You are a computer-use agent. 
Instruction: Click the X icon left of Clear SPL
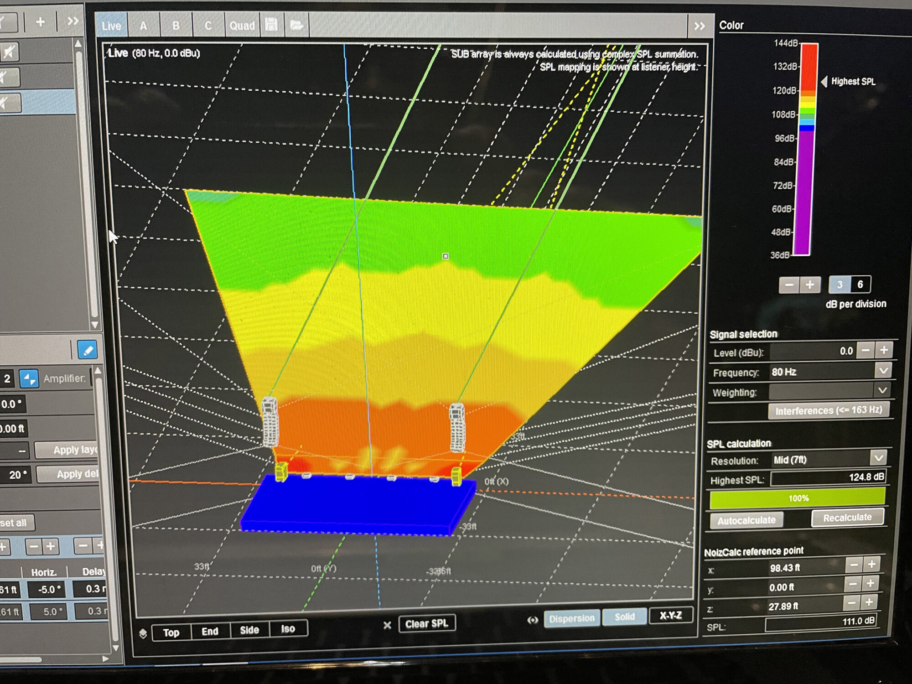387,625
